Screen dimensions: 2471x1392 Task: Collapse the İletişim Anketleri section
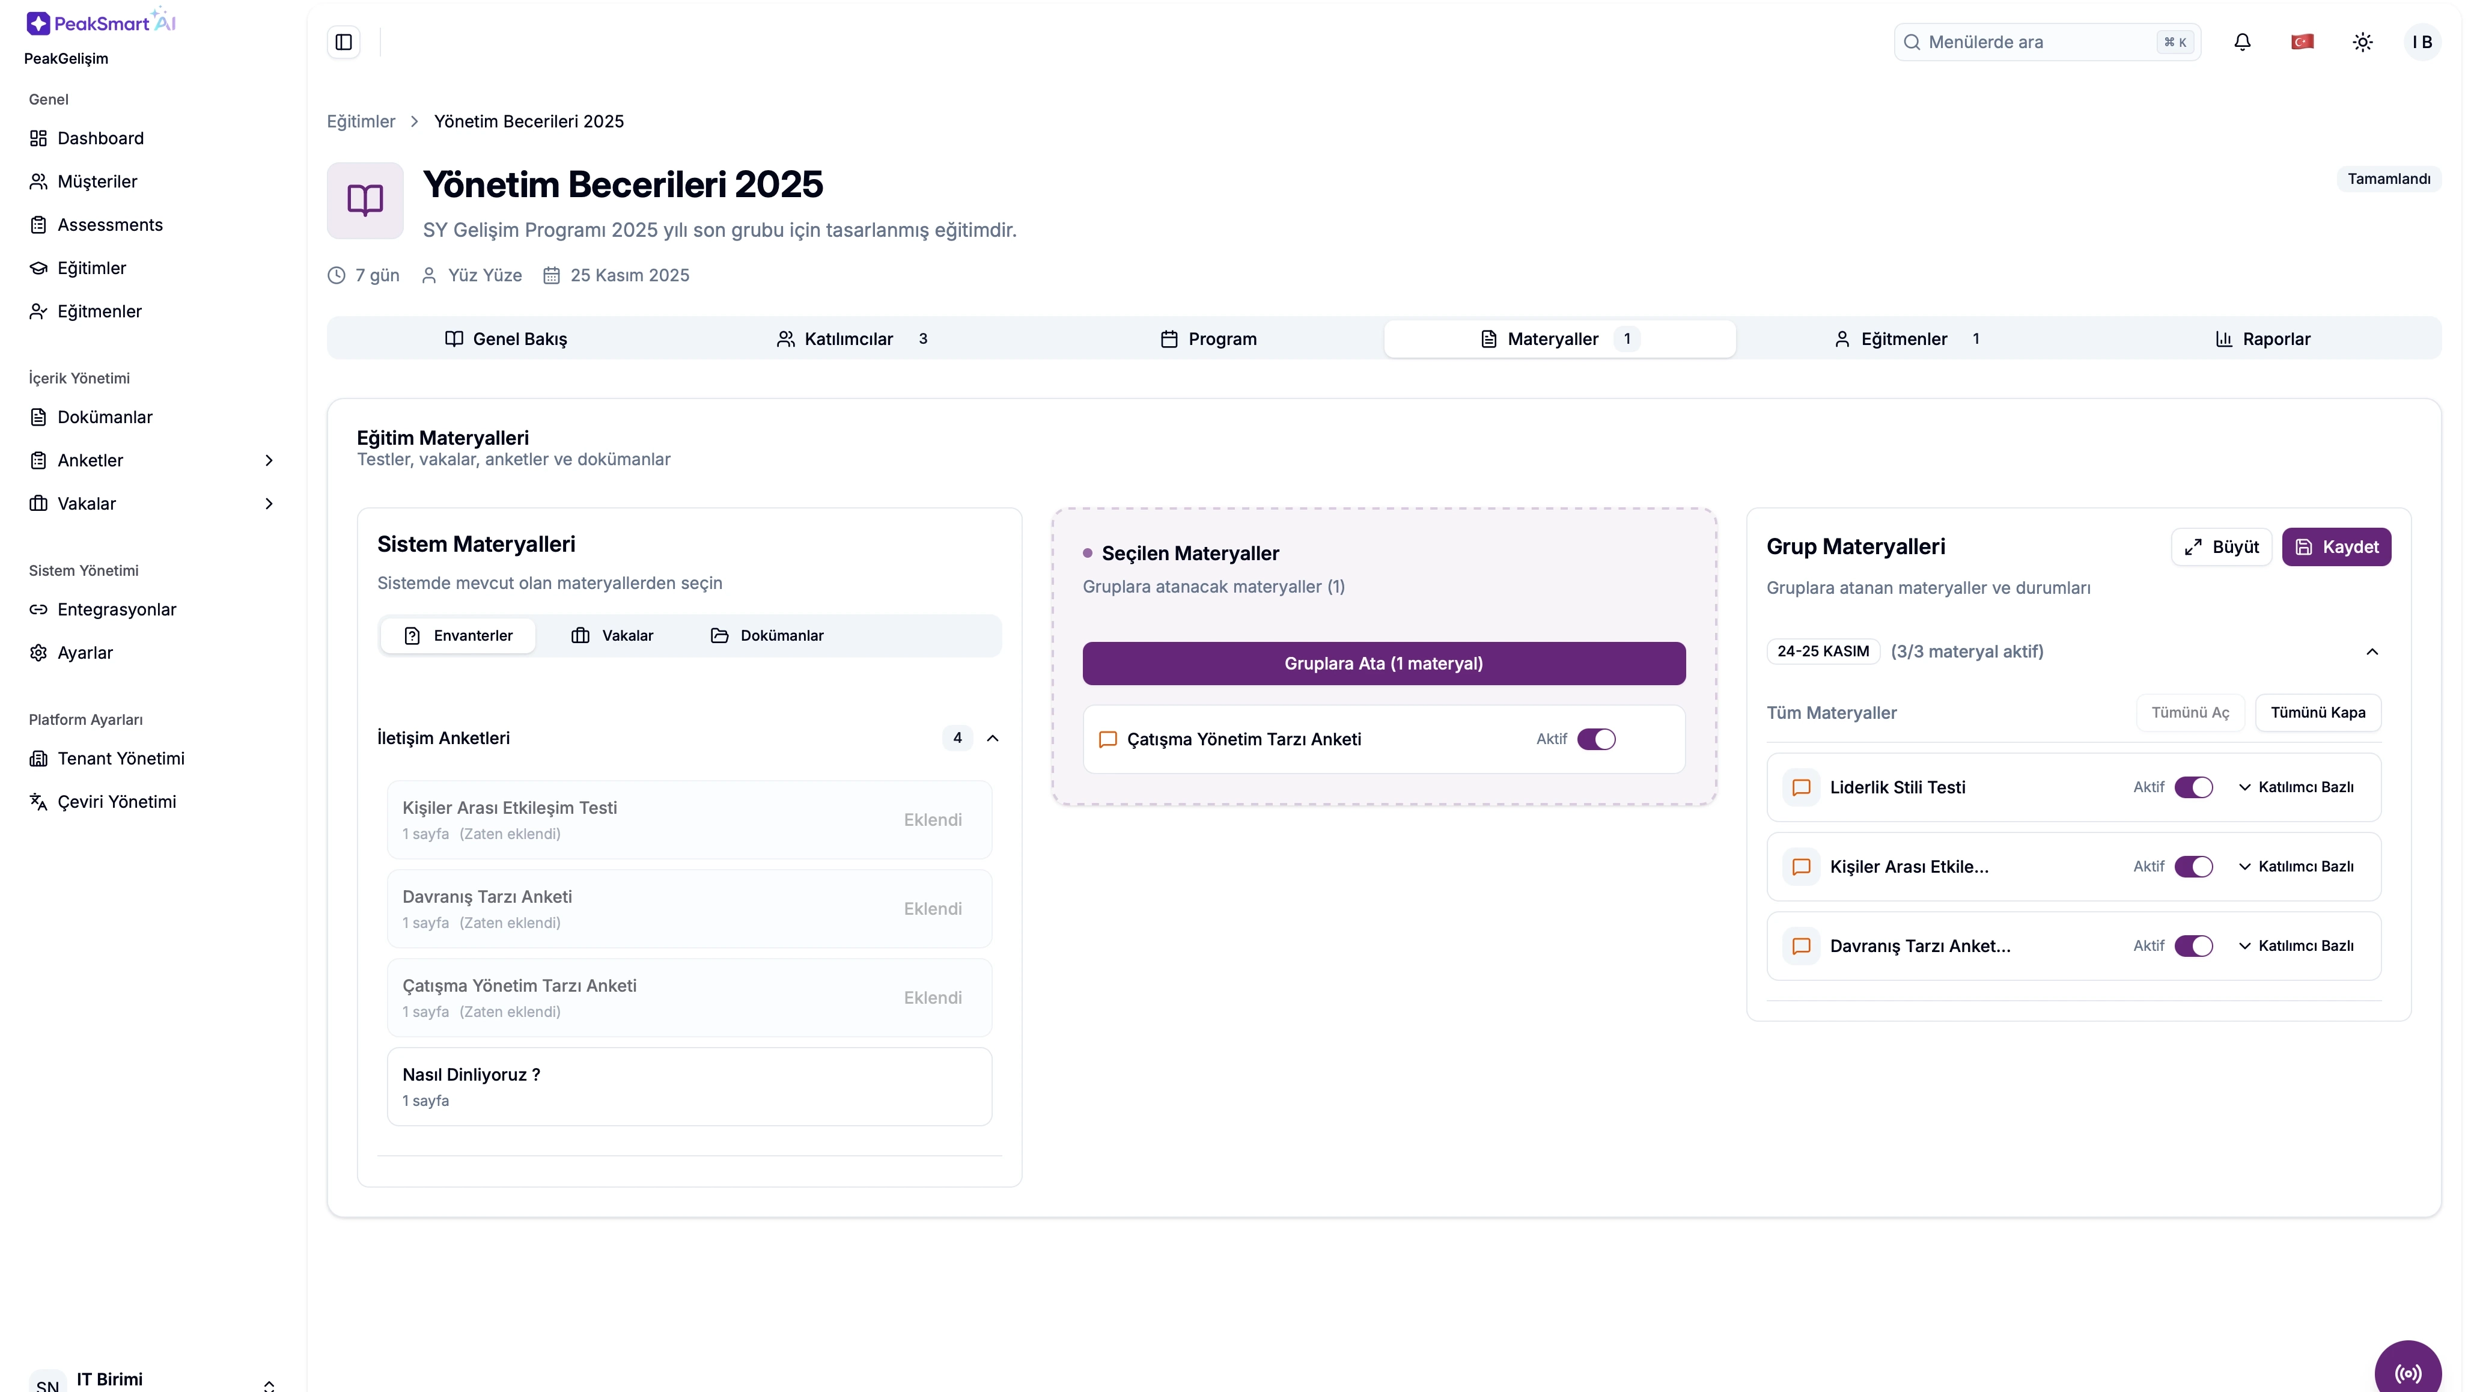pos(993,737)
